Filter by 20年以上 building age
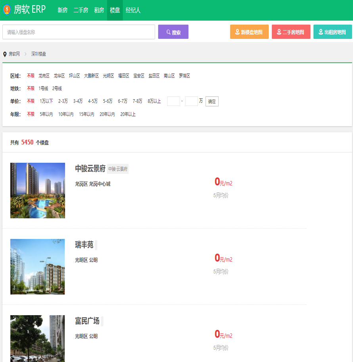 click(x=128, y=114)
